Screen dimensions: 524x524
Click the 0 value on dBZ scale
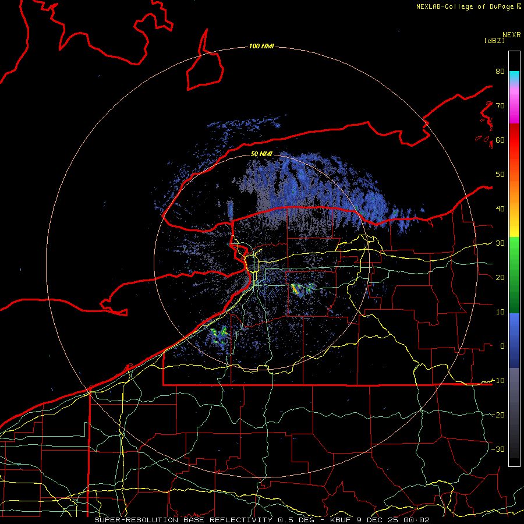point(502,346)
